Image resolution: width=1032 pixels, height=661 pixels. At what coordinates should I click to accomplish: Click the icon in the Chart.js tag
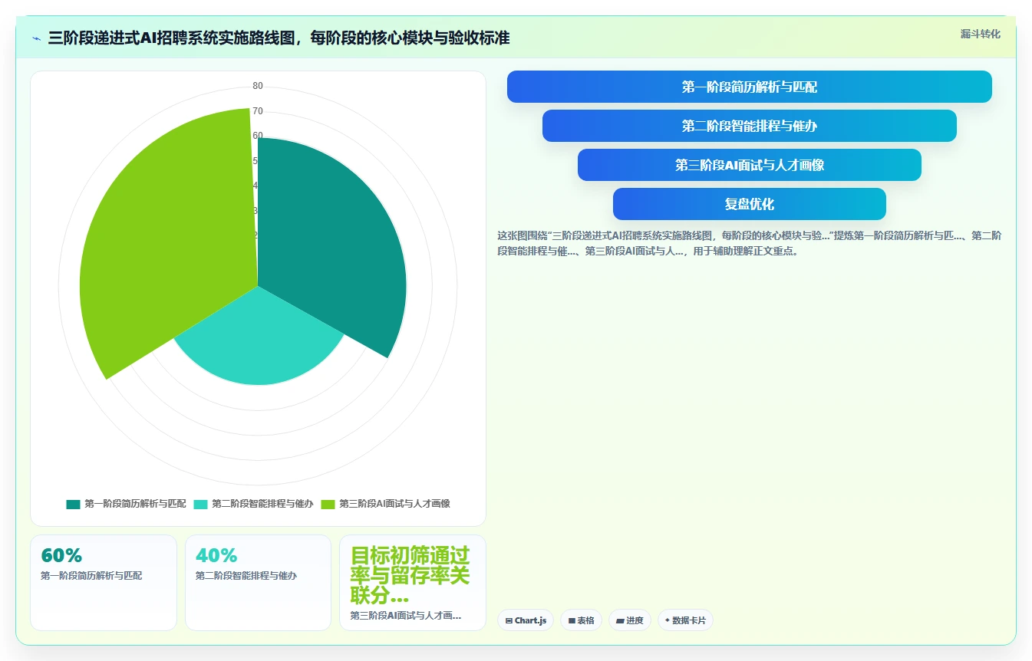pos(509,620)
